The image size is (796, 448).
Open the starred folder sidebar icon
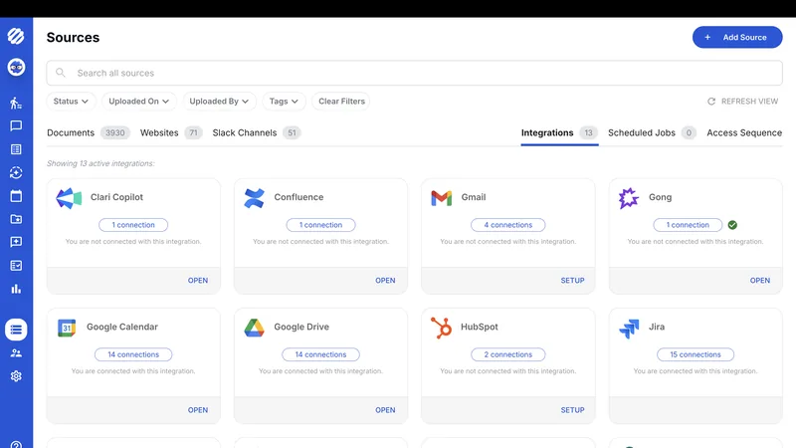coord(16,219)
